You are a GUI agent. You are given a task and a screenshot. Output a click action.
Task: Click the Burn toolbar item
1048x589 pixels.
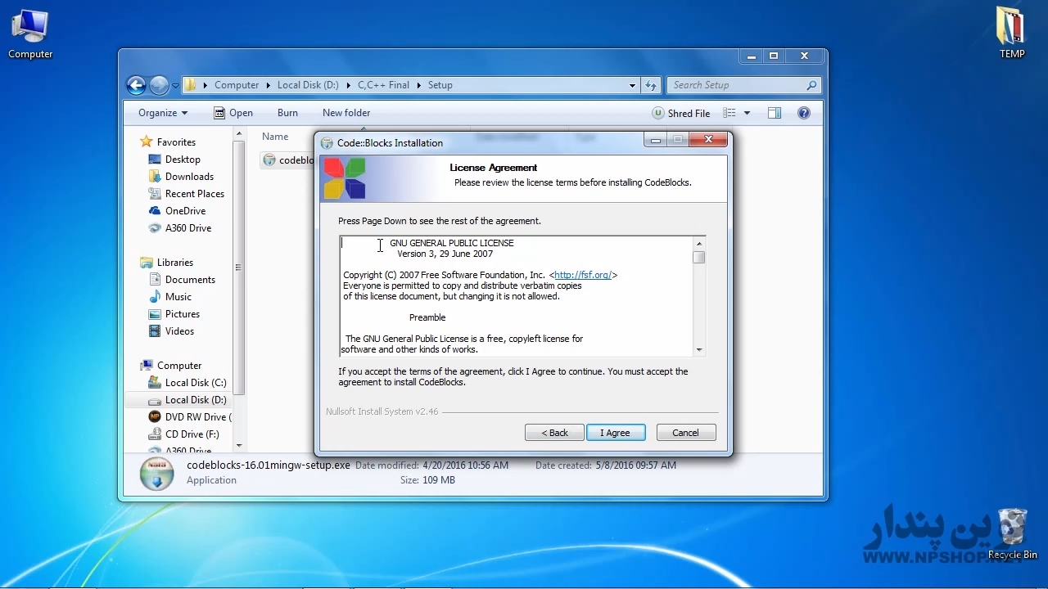287,113
